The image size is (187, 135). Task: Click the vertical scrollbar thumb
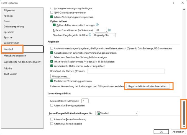click(183, 112)
